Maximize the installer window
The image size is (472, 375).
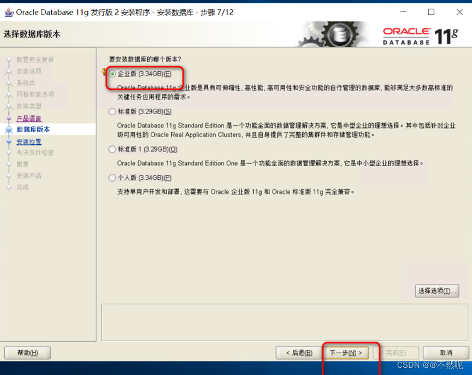point(432,12)
